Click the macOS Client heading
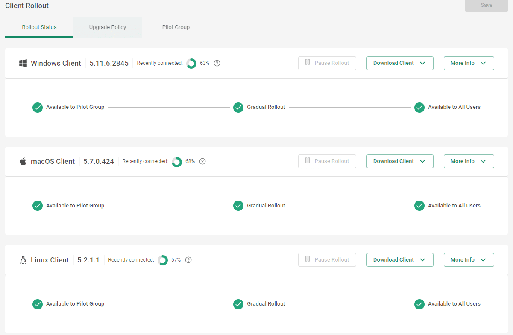Image resolution: width=513 pixels, height=335 pixels. [x=53, y=161]
